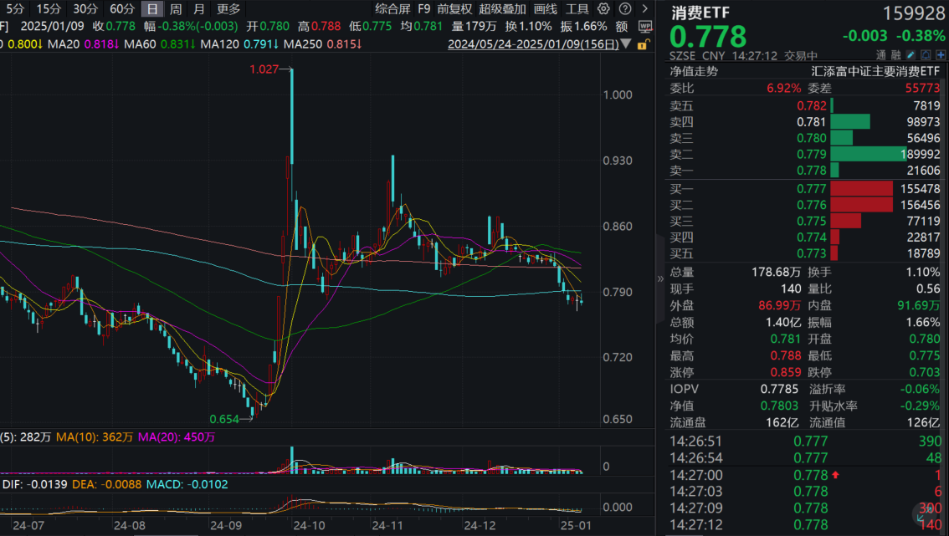This screenshot has width=949, height=536.
Task: Switch to 15分 timeframe
Action: pos(49,9)
